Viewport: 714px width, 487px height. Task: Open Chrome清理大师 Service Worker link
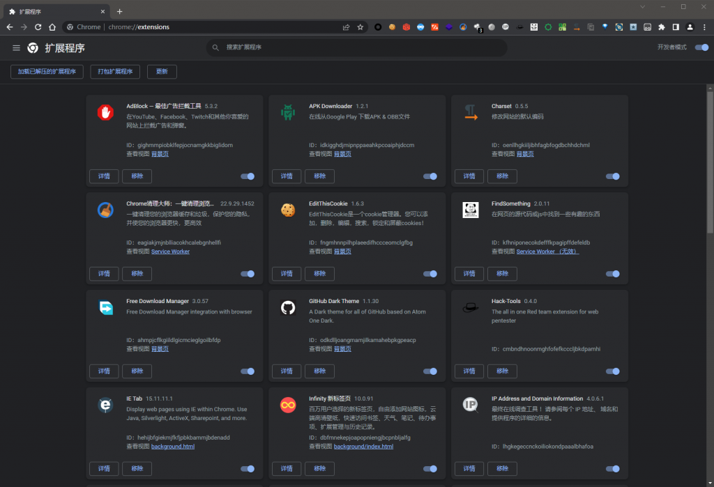(170, 252)
